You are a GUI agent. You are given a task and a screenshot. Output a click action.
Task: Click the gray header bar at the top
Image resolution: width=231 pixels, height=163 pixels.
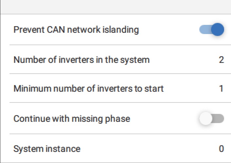coord(115,7)
